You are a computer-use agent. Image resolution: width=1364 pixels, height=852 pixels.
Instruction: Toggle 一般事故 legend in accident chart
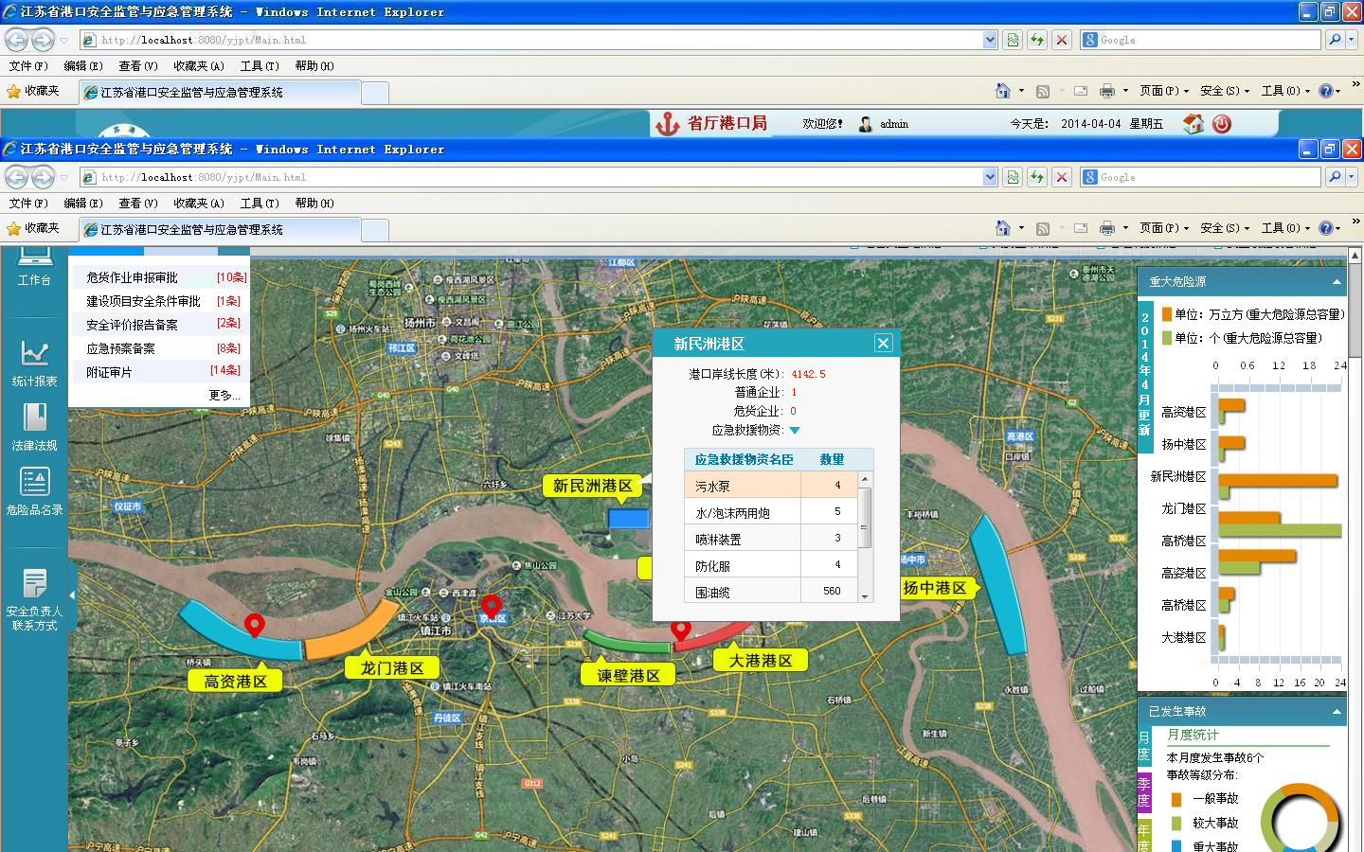click(x=1176, y=799)
